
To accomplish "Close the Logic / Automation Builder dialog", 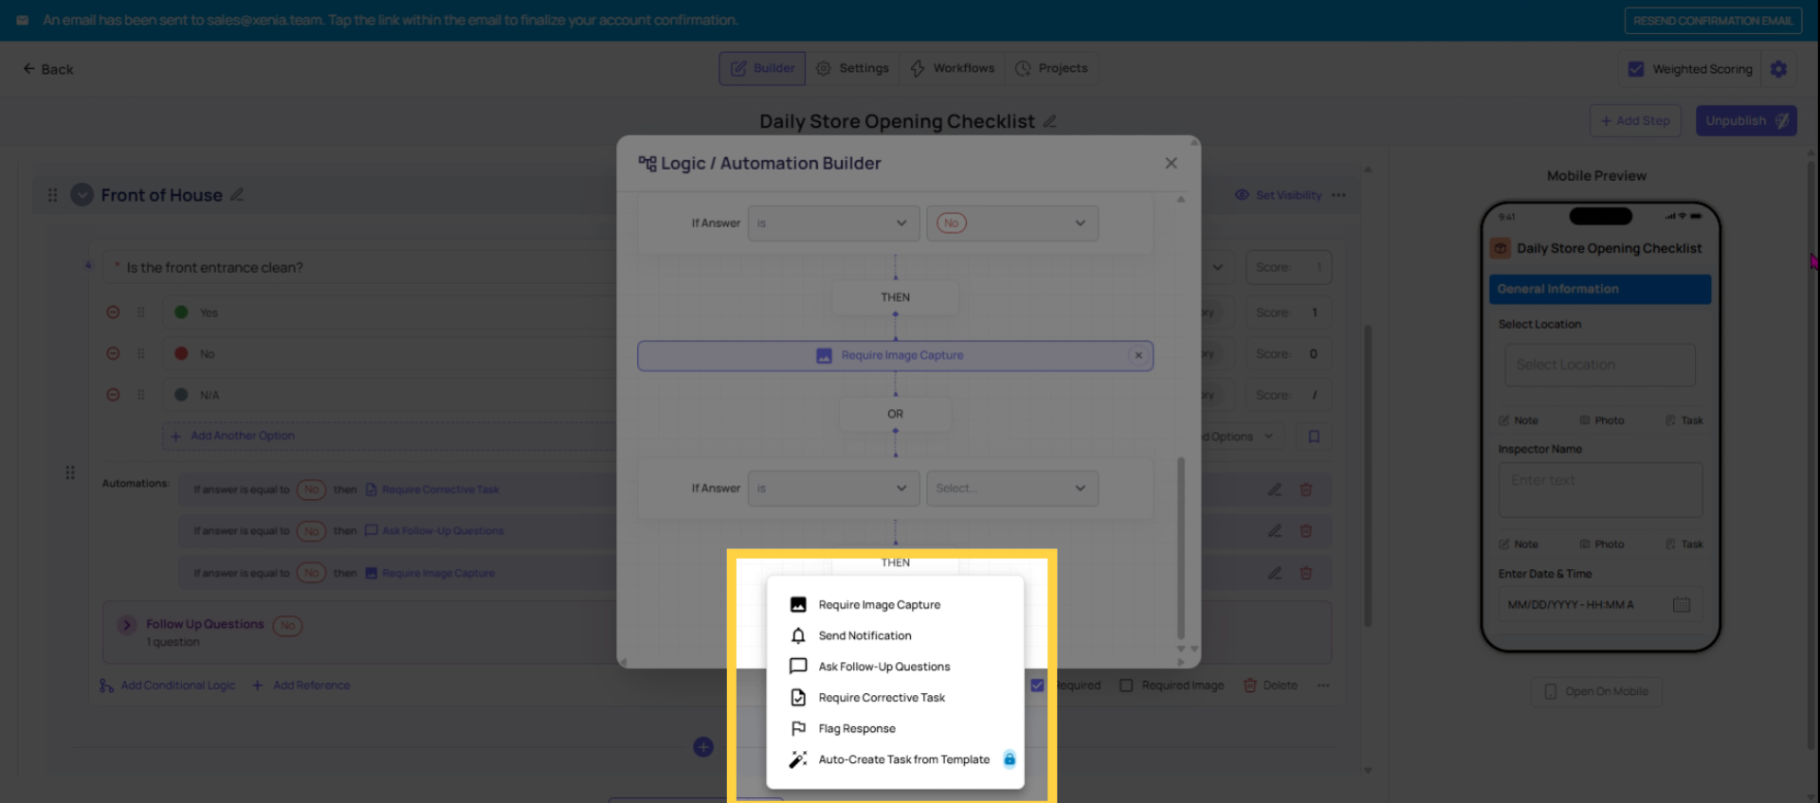I will 1172,163.
